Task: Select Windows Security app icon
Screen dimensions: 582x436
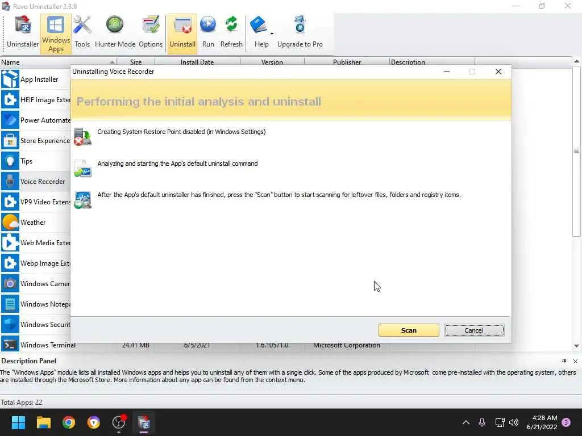Action: [10, 324]
